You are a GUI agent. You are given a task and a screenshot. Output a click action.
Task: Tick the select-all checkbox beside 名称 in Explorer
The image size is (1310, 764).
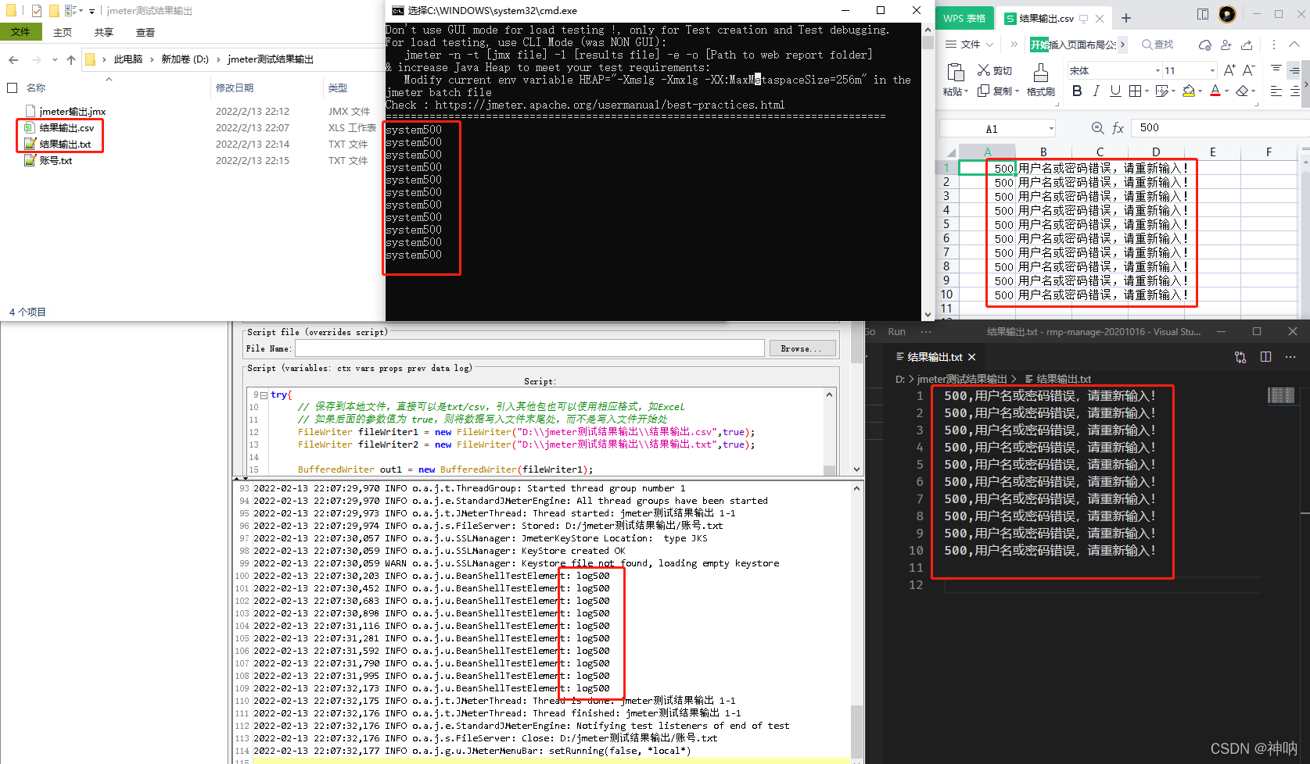13,87
